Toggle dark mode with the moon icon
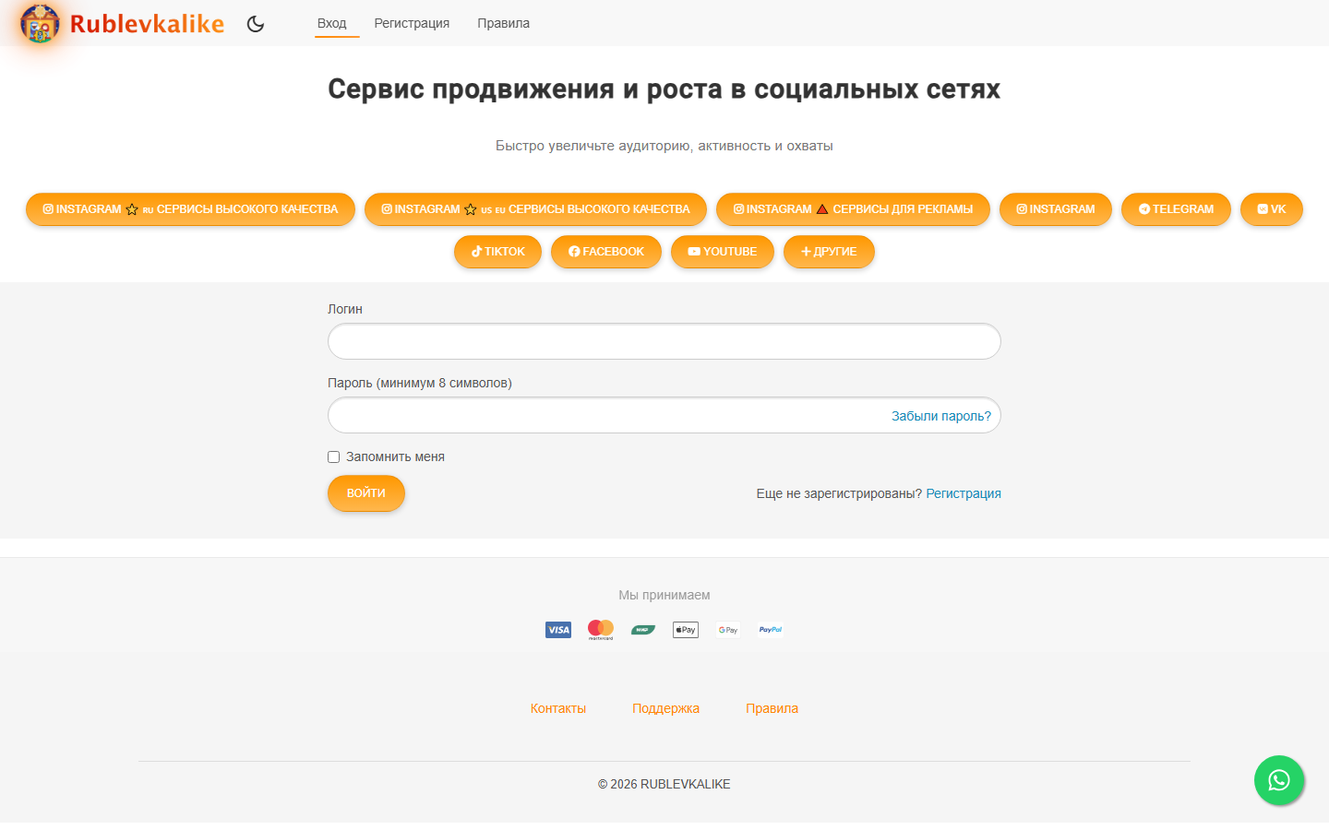 coord(256,24)
